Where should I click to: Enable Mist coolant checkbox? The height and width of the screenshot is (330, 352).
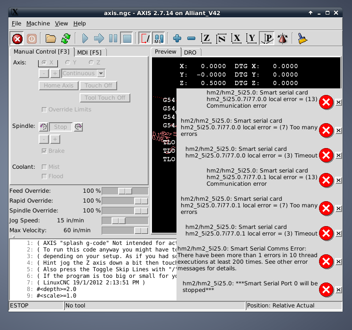pyautogui.click(x=51, y=167)
